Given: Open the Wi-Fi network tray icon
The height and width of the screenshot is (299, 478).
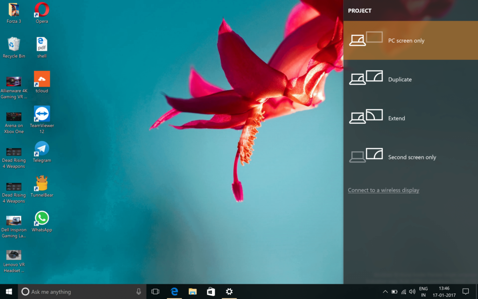Looking at the screenshot, I should [404, 292].
